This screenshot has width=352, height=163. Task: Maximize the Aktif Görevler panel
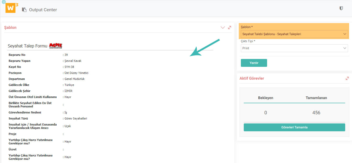pos(347,78)
